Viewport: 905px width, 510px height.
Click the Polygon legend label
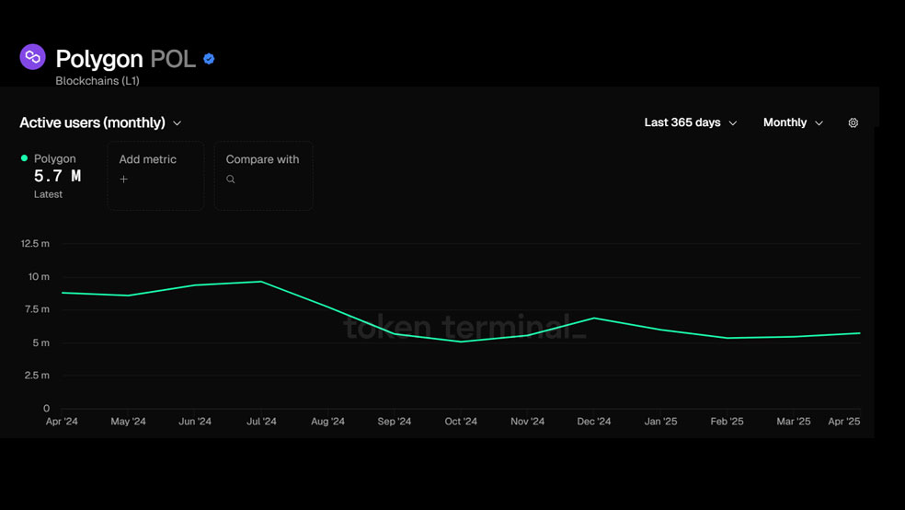coord(55,159)
